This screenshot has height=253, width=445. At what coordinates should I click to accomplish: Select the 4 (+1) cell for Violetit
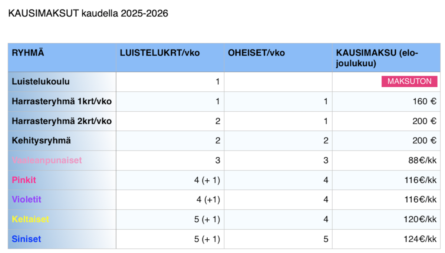pos(170,200)
